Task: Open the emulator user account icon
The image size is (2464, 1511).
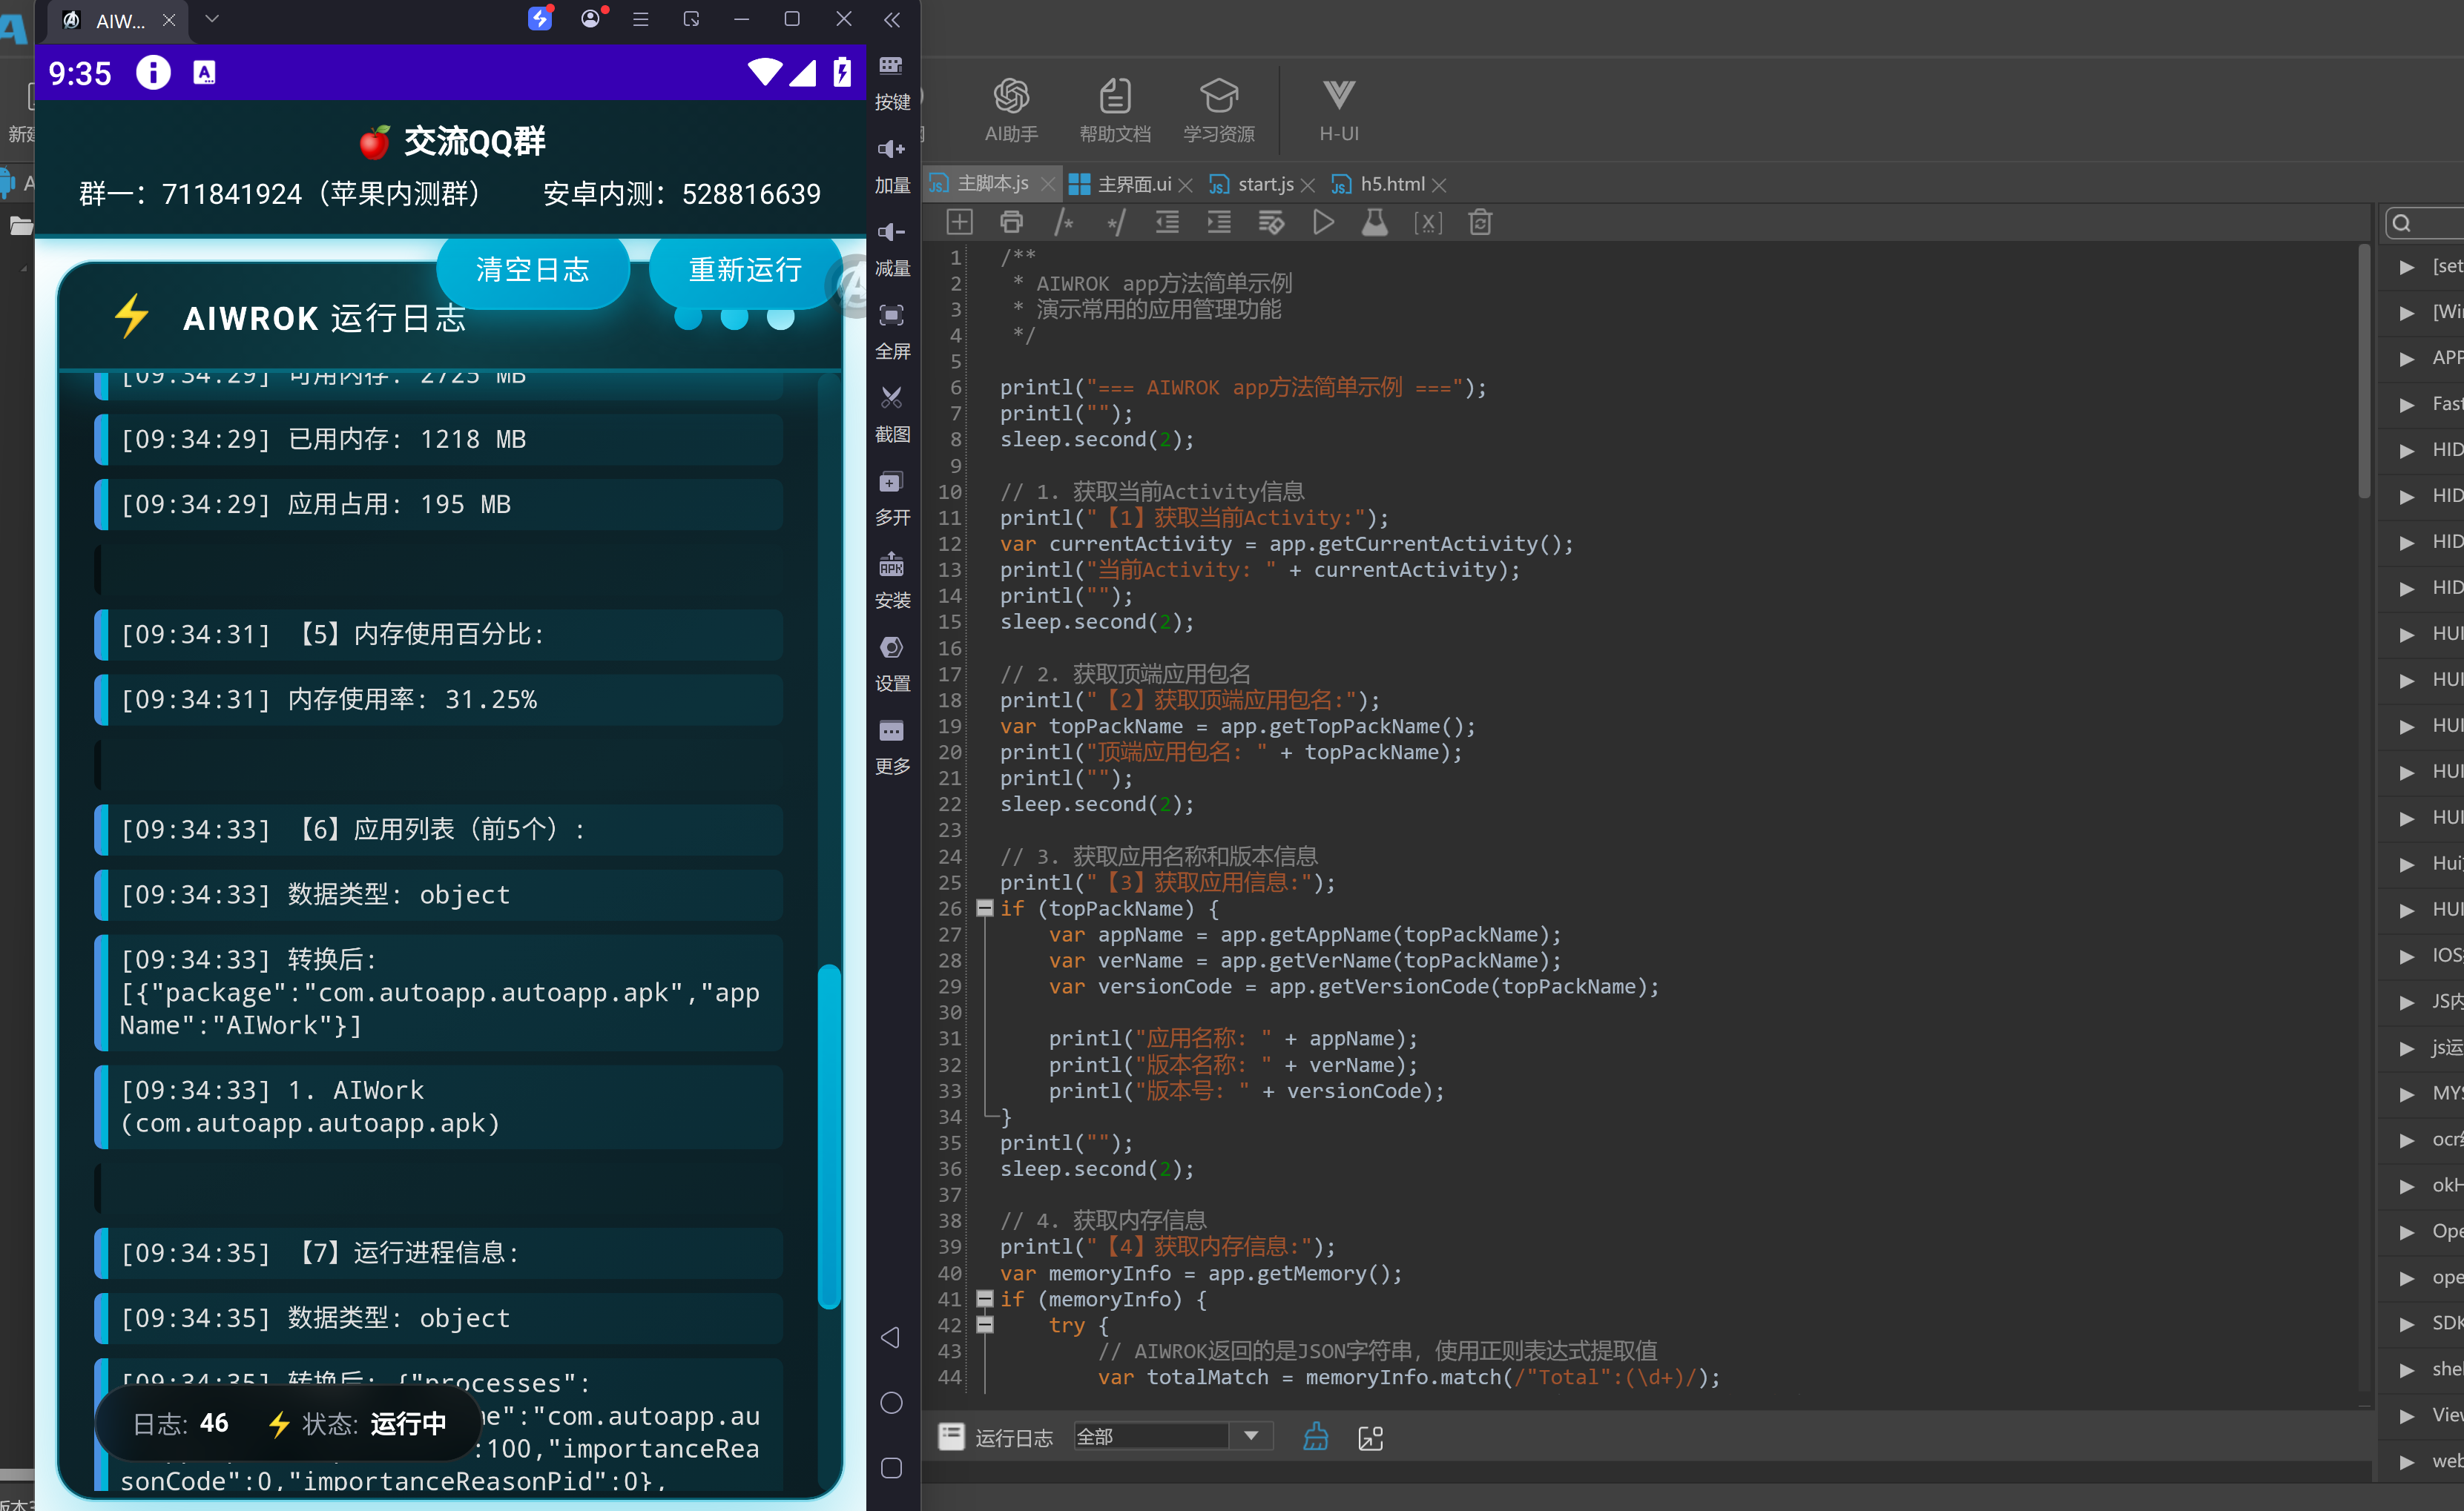Action: [591, 18]
